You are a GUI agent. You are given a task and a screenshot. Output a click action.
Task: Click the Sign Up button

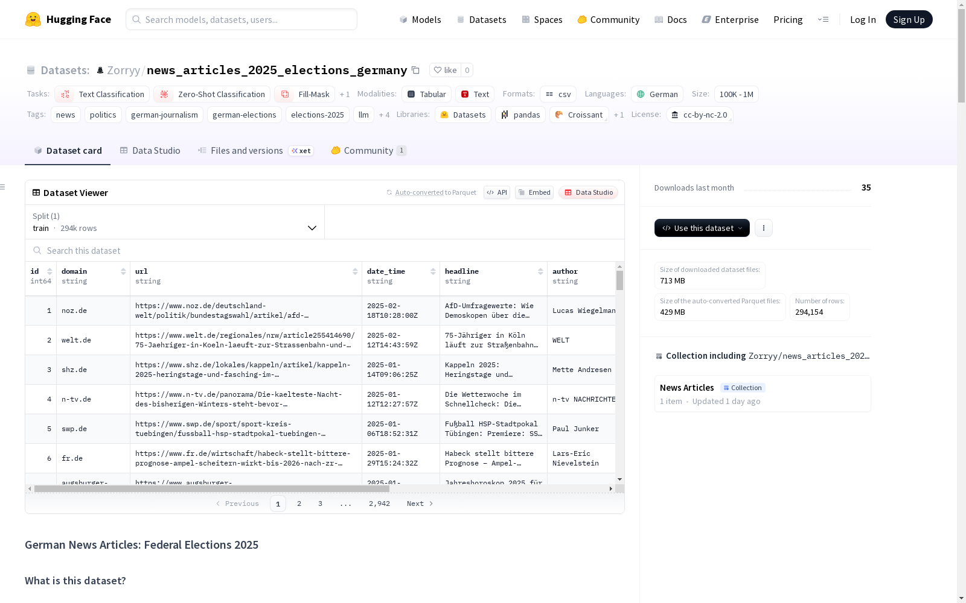pyautogui.click(x=909, y=19)
